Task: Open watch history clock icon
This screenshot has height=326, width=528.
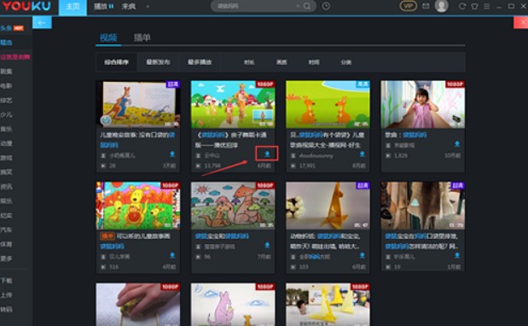Action: [x=326, y=6]
